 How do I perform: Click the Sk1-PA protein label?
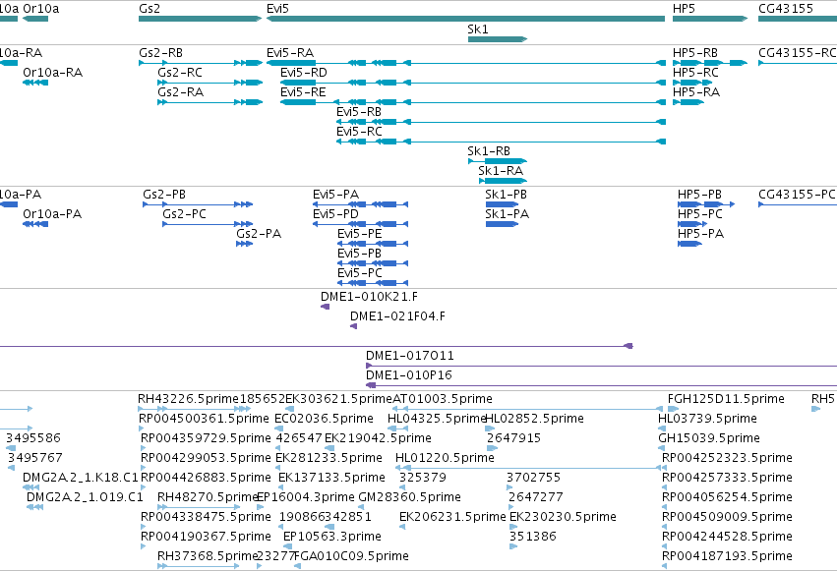click(x=508, y=214)
